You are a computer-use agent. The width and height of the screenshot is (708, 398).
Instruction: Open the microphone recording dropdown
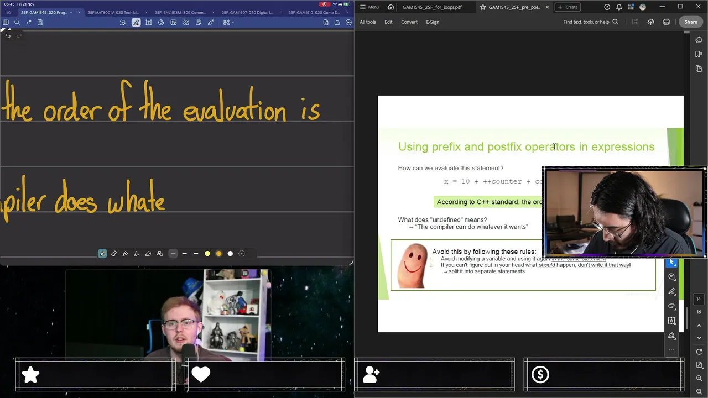pyautogui.click(x=227, y=22)
